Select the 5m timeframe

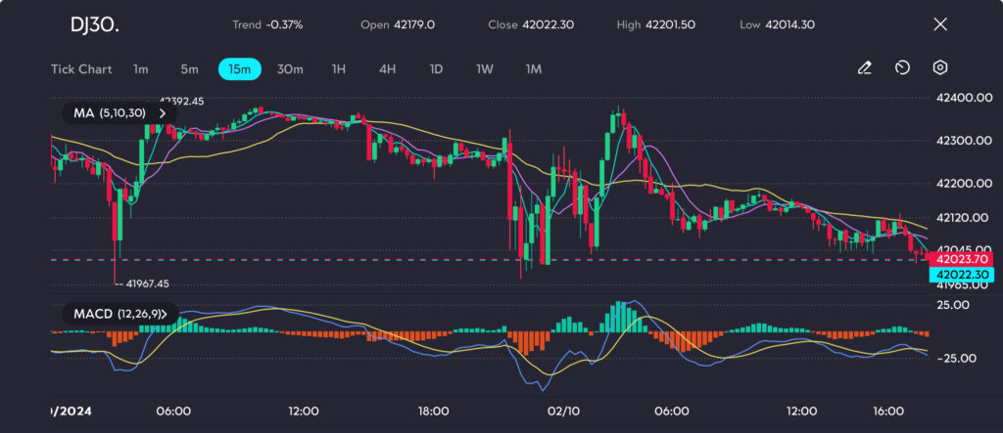click(189, 69)
